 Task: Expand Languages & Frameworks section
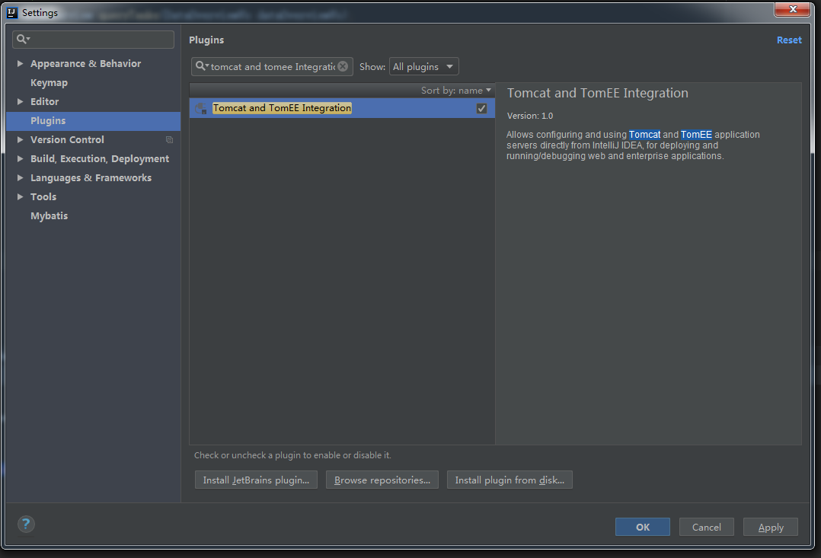click(x=20, y=177)
